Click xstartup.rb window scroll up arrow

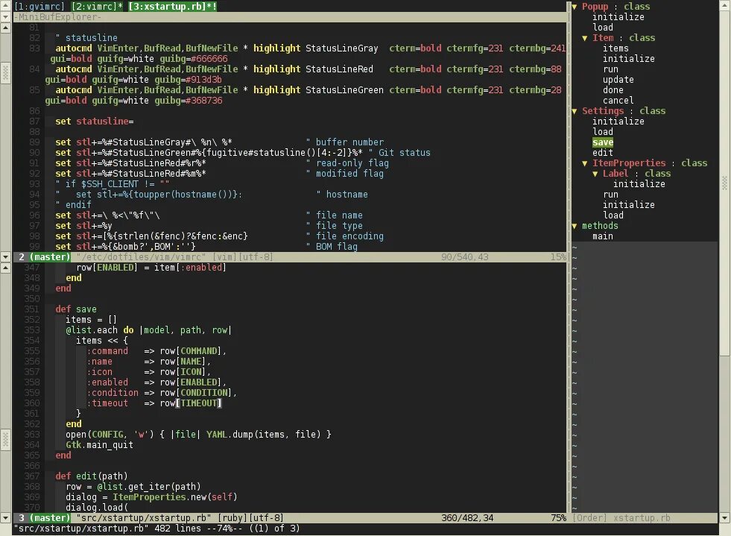(6, 268)
